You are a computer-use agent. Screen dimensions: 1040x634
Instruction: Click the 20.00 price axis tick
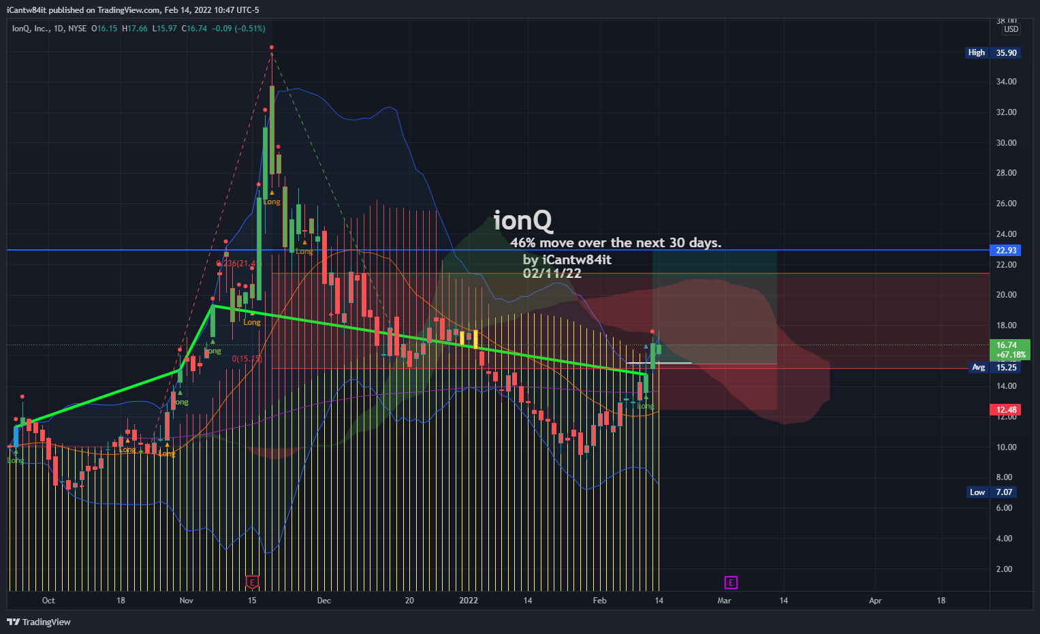pos(1006,295)
